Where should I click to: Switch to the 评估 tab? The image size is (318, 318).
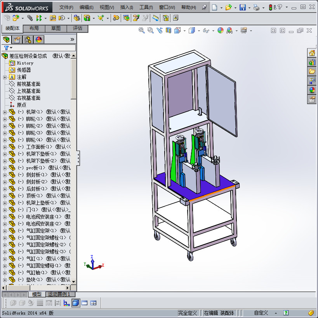[78, 28]
